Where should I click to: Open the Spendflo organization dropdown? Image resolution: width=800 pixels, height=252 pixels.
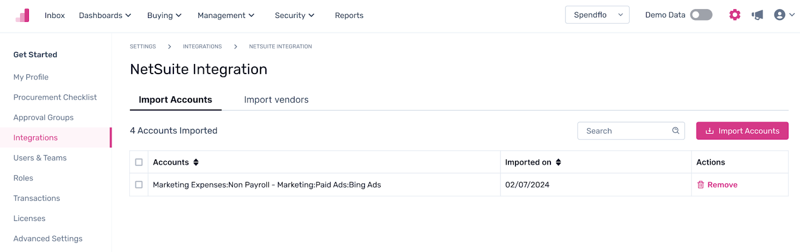point(597,15)
